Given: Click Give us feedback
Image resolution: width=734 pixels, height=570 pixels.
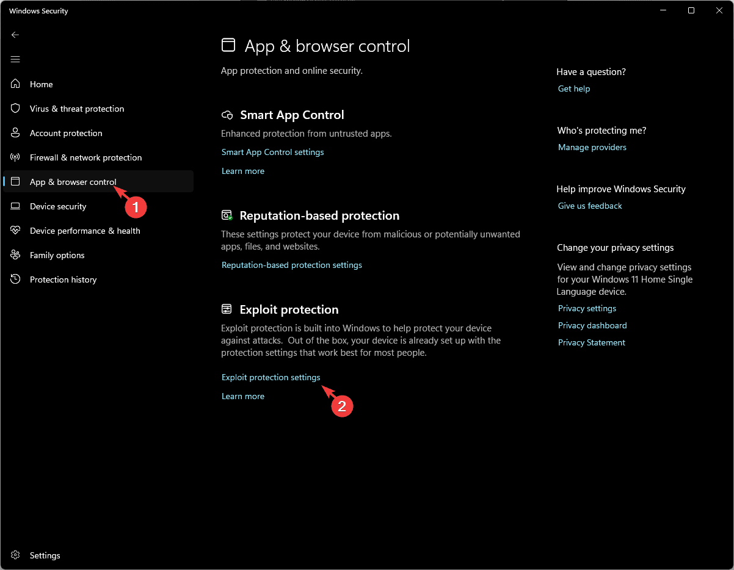Looking at the screenshot, I should [x=589, y=206].
